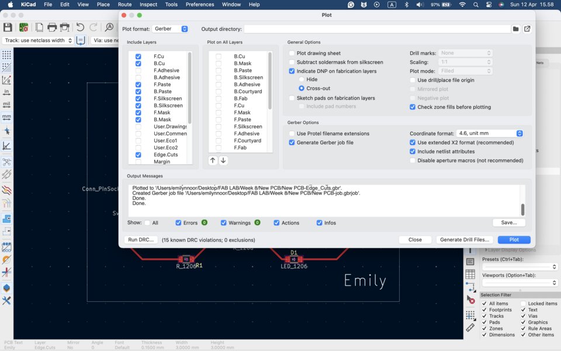The width and height of the screenshot is (561, 351).
Task: Open the Route menu
Action: (124, 5)
